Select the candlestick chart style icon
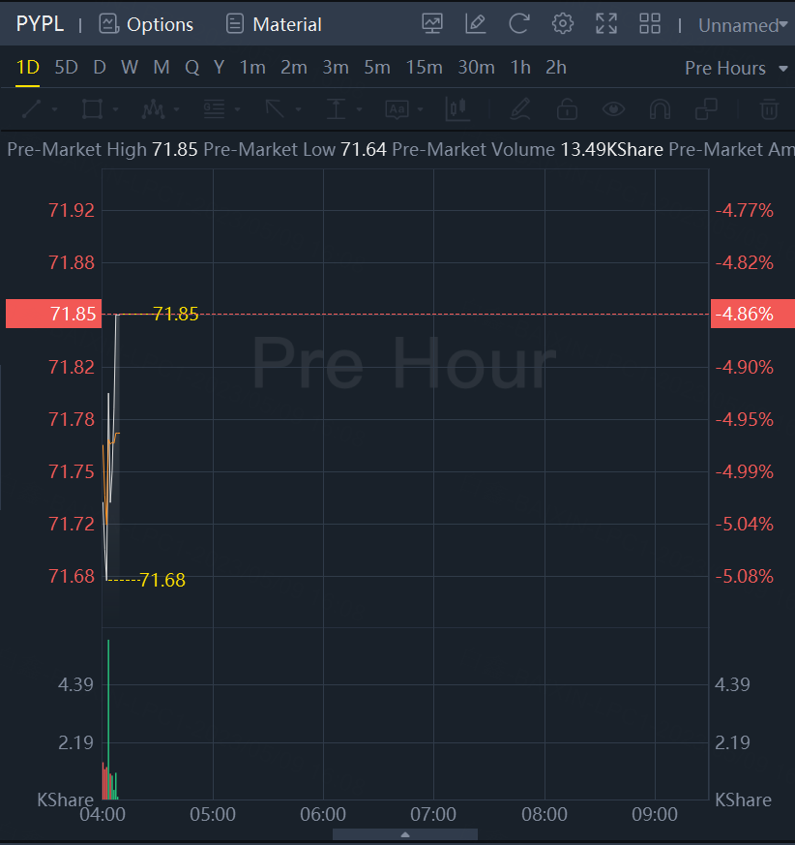 (457, 108)
